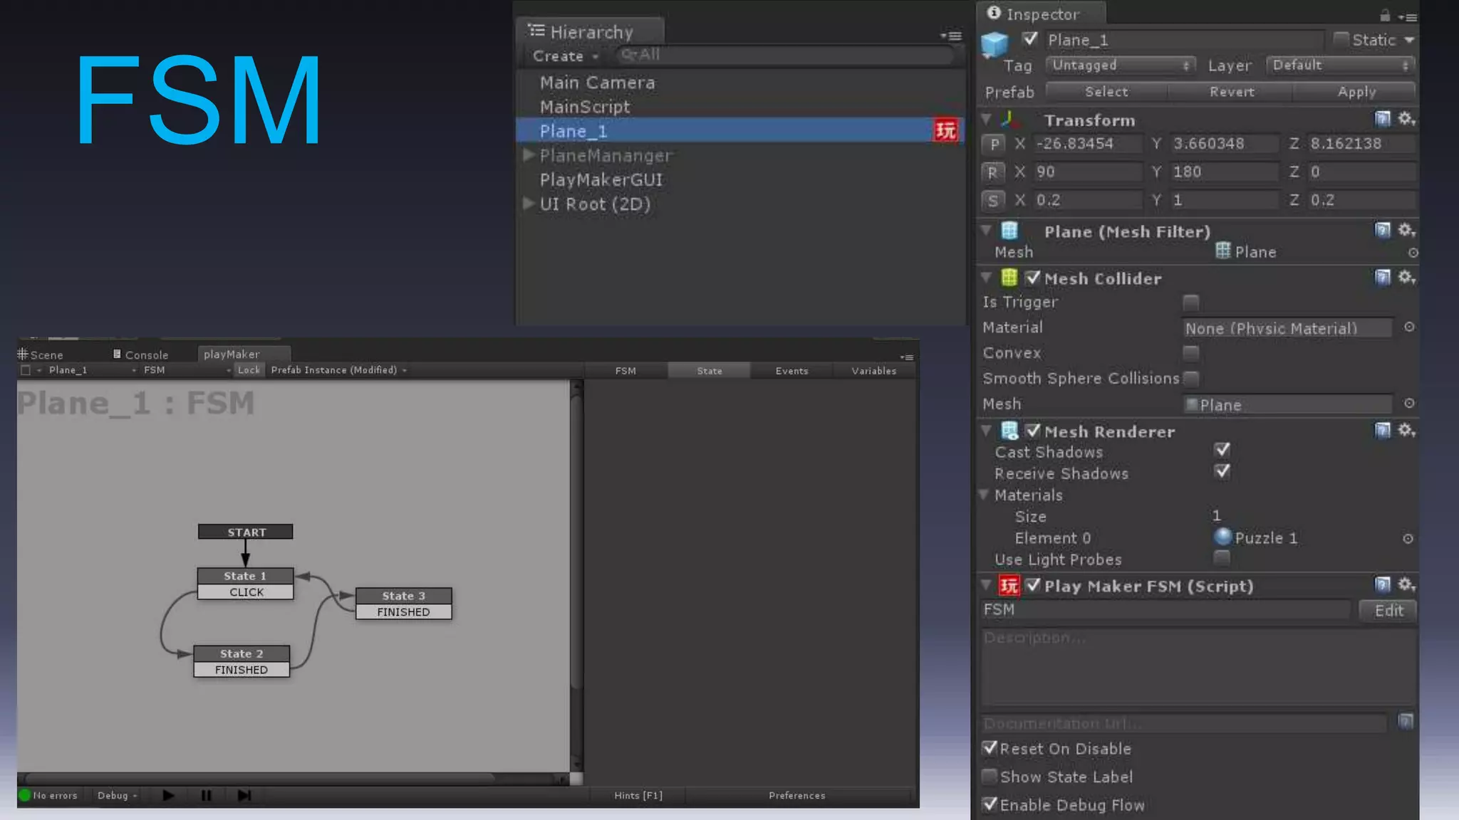
Task: Pause the FSM with the pause icon
Action: coord(206,795)
